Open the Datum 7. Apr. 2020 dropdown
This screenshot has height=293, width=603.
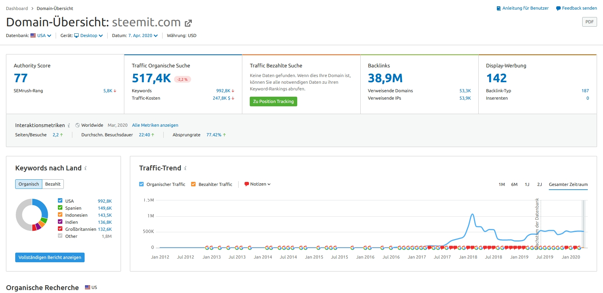pos(143,36)
